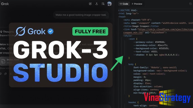Click the '--background-color: #f5f5f5;' line
The image size is (193, 108).
(x=151, y=48)
